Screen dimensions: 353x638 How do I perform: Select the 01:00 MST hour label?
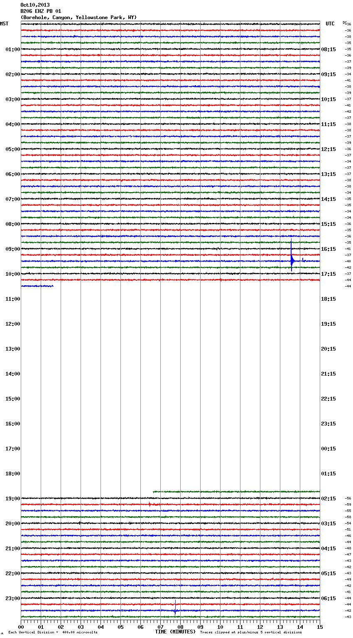[13, 49]
